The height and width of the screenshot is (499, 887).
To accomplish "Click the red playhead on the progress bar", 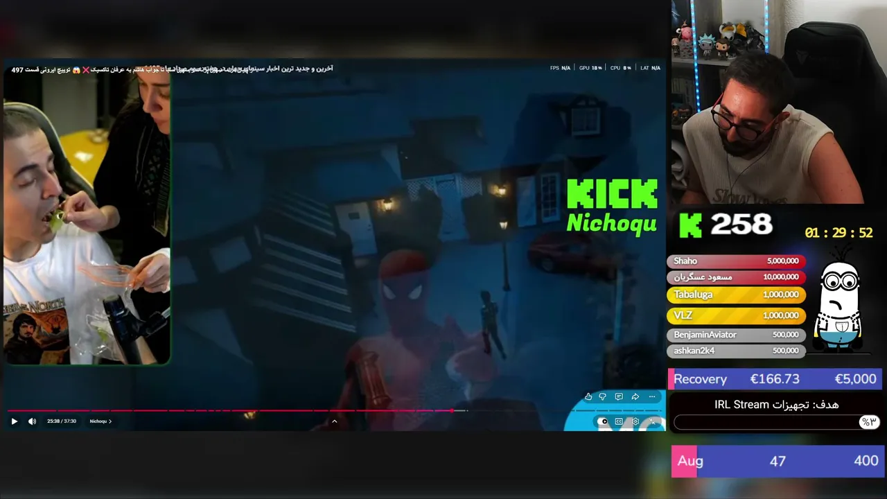I will coord(452,411).
